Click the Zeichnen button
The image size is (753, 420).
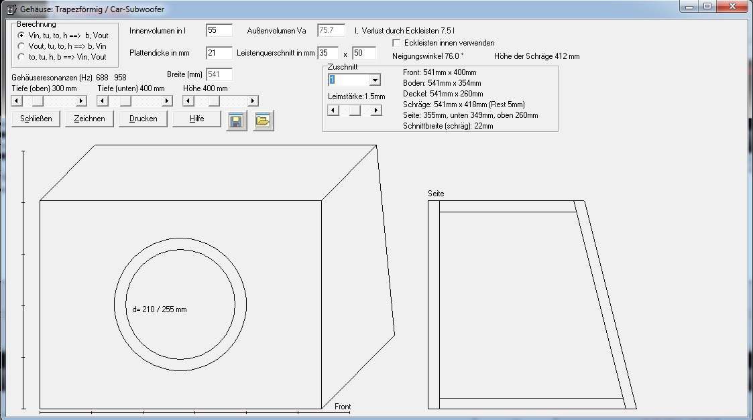tap(89, 119)
